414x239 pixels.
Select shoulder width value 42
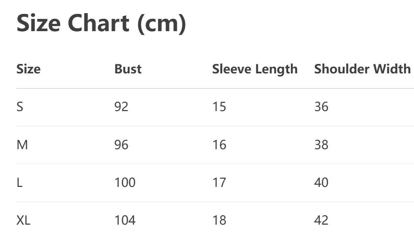tap(321, 221)
